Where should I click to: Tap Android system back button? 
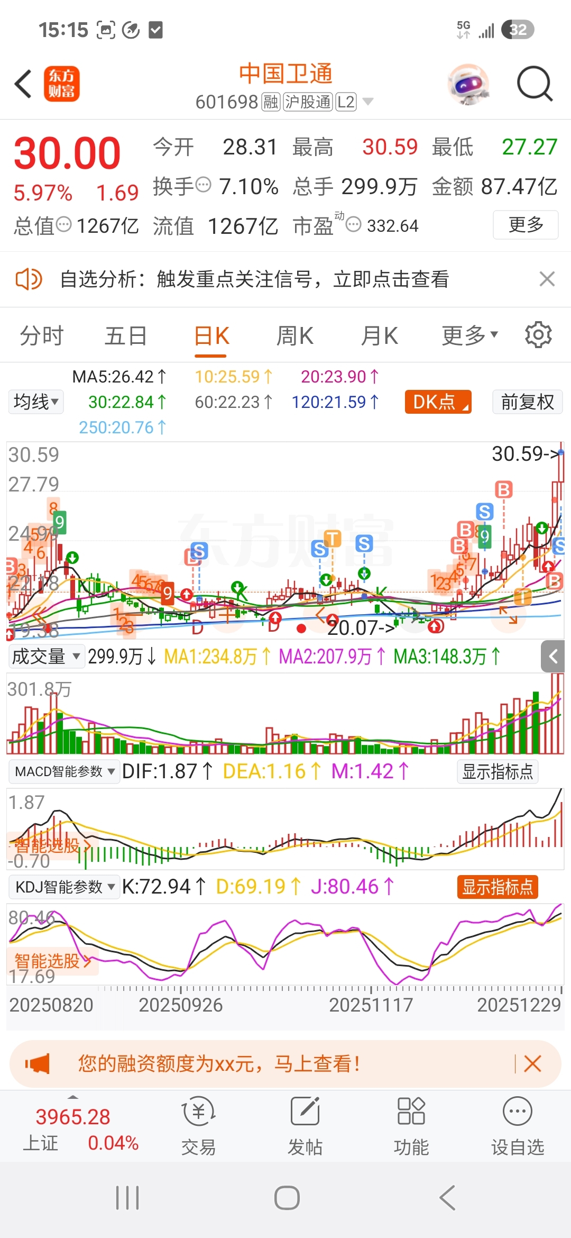(447, 1198)
